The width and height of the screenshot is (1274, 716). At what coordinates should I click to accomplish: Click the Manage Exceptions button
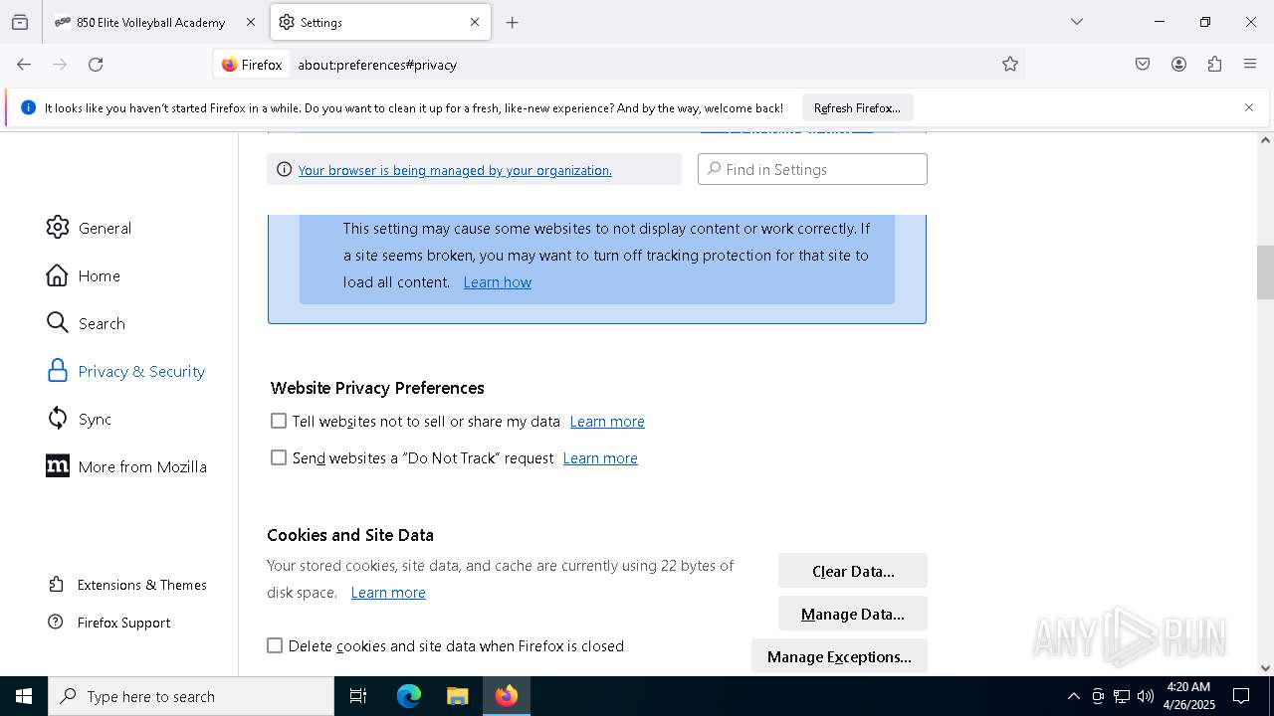pos(839,656)
